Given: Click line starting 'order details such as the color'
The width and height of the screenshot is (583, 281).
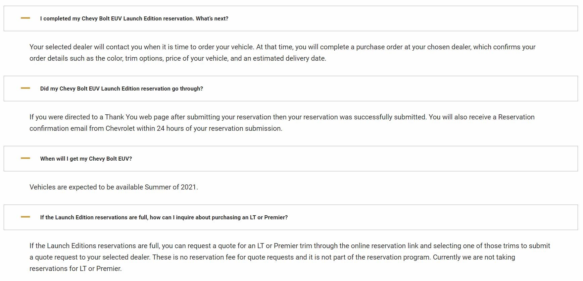Looking at the screenshot, I should pos(178,58).
